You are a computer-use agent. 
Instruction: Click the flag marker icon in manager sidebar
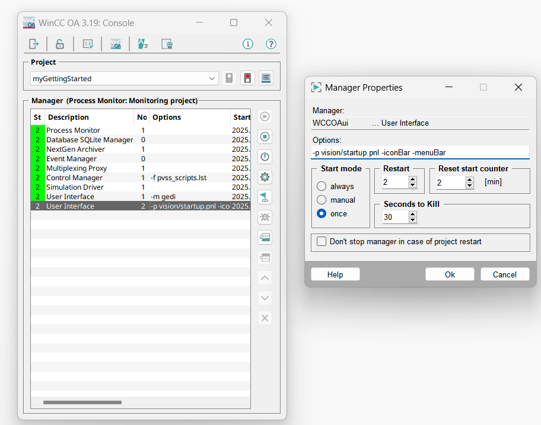click(265, 197)
